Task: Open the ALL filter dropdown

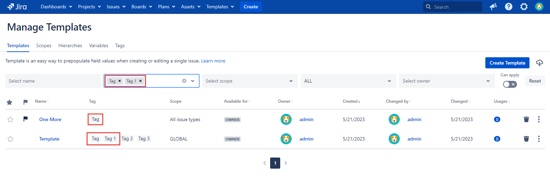Action: [348, 81]
